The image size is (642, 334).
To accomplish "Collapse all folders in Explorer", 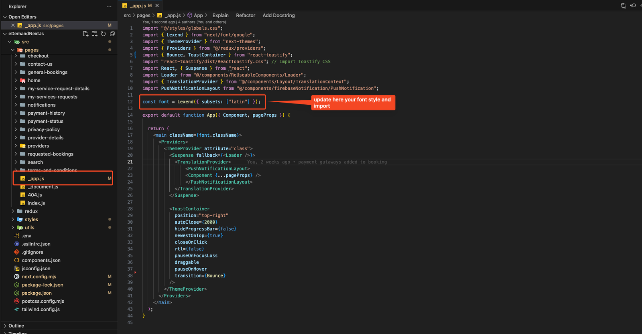I will pyautogui.click(x=112, y=34).
